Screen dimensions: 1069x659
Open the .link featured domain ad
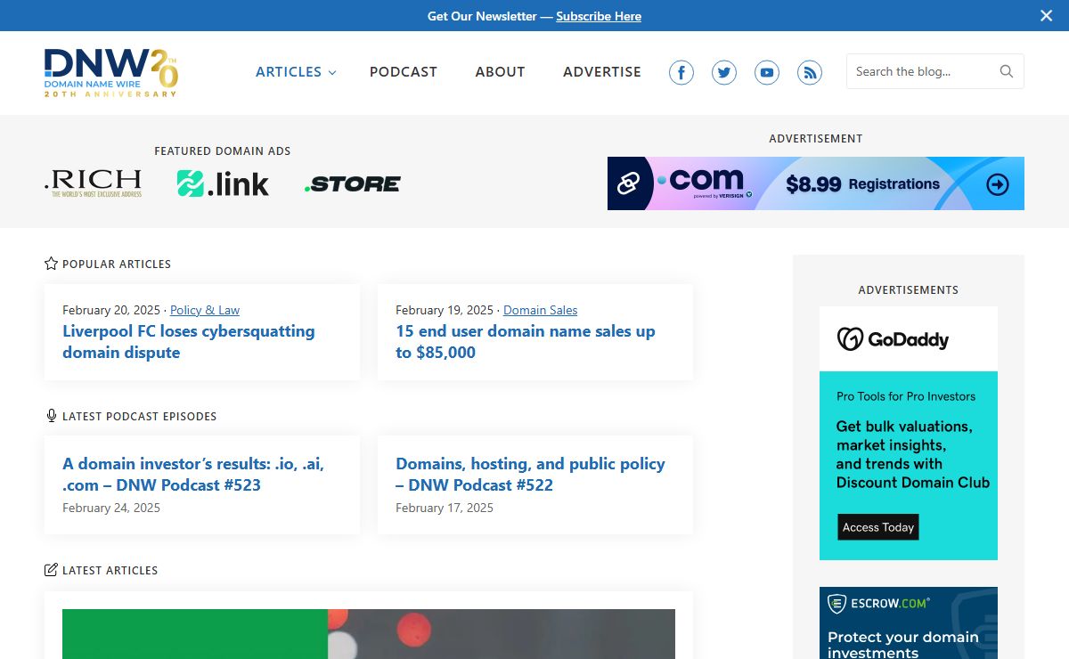tap(223, 183)
